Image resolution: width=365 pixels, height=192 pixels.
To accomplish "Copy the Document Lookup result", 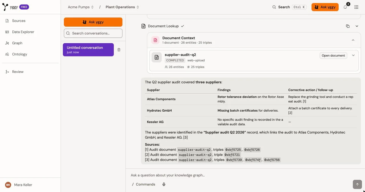I will coord(348,26).
